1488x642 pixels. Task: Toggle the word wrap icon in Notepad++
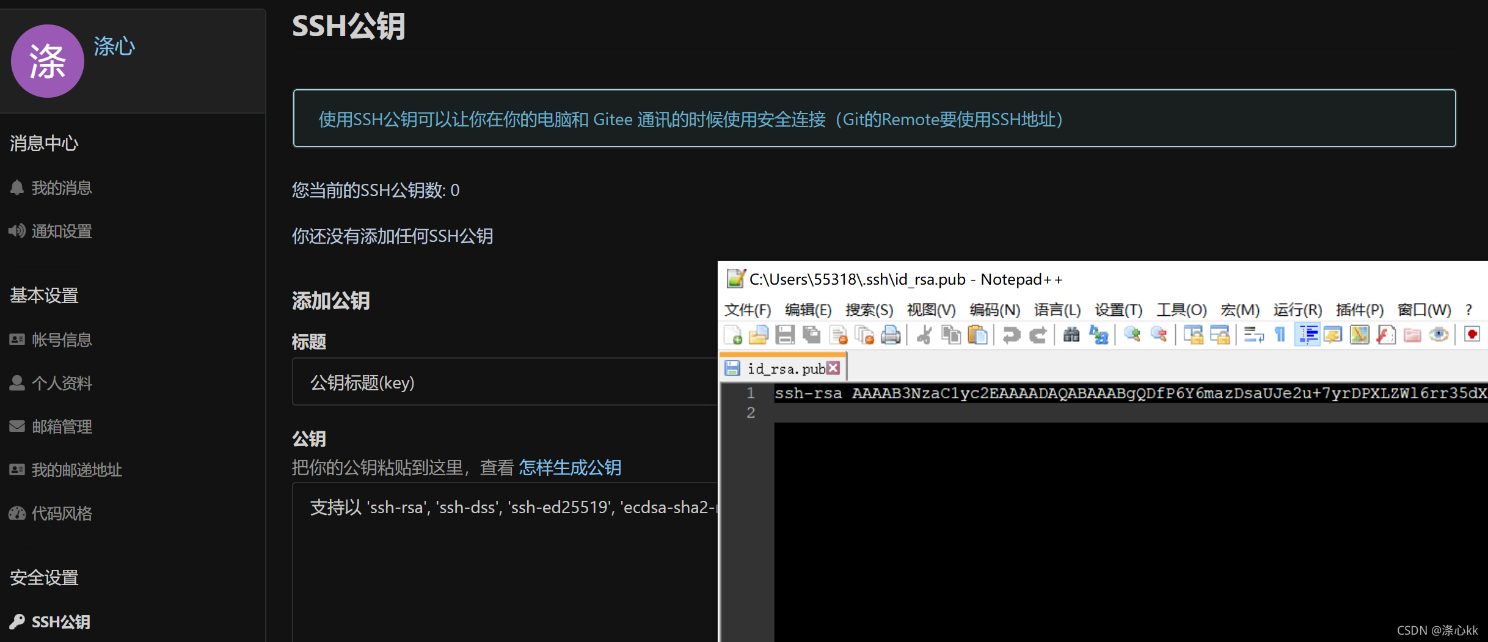point(1253,335)
